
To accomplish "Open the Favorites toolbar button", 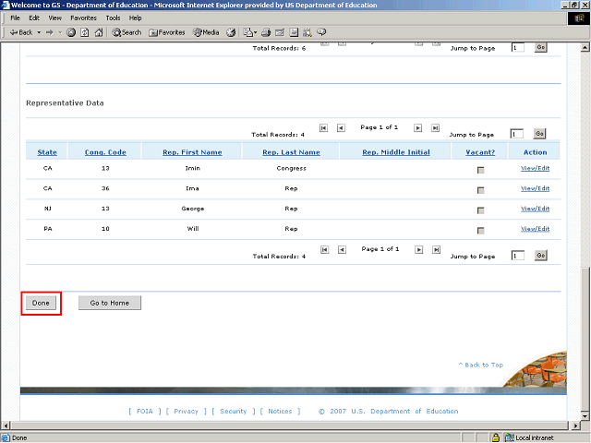I will tap(166, 32).
